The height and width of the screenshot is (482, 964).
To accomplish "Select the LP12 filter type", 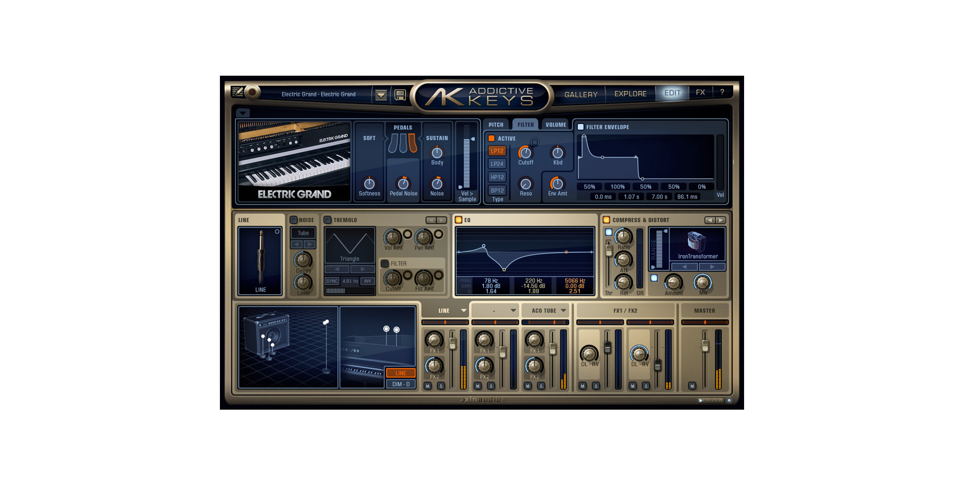I will (497, 151).
